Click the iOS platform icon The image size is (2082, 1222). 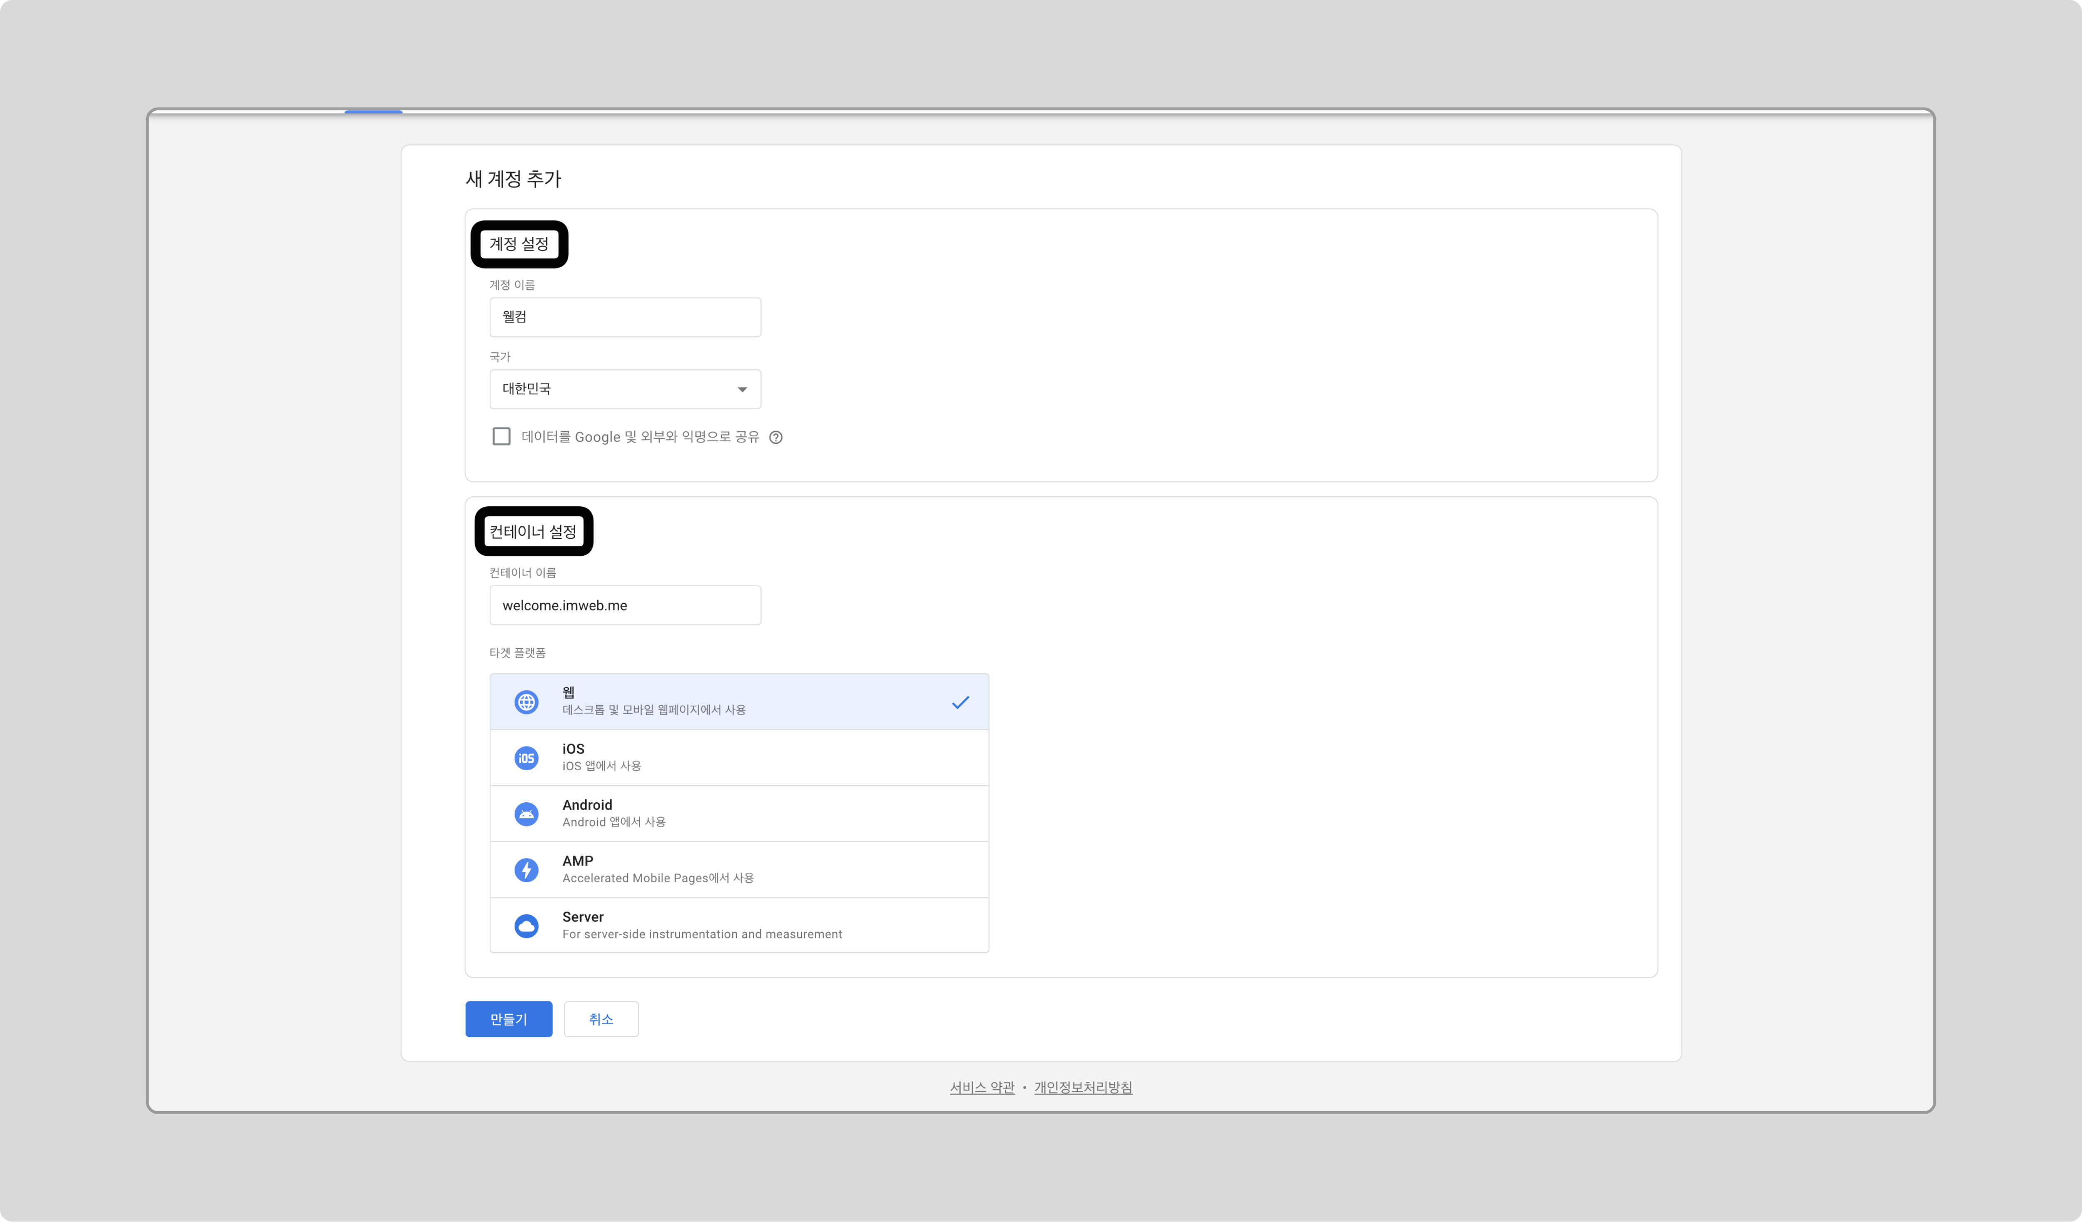coord(526,759)
